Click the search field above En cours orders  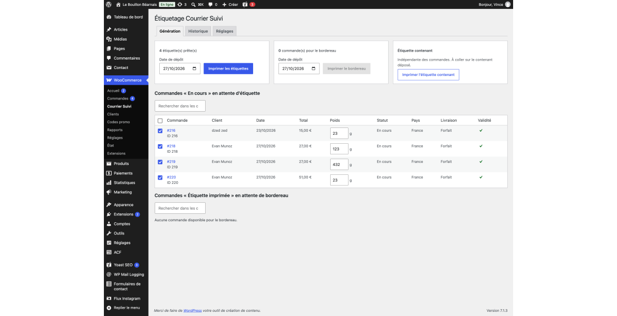tap(180, 106)
